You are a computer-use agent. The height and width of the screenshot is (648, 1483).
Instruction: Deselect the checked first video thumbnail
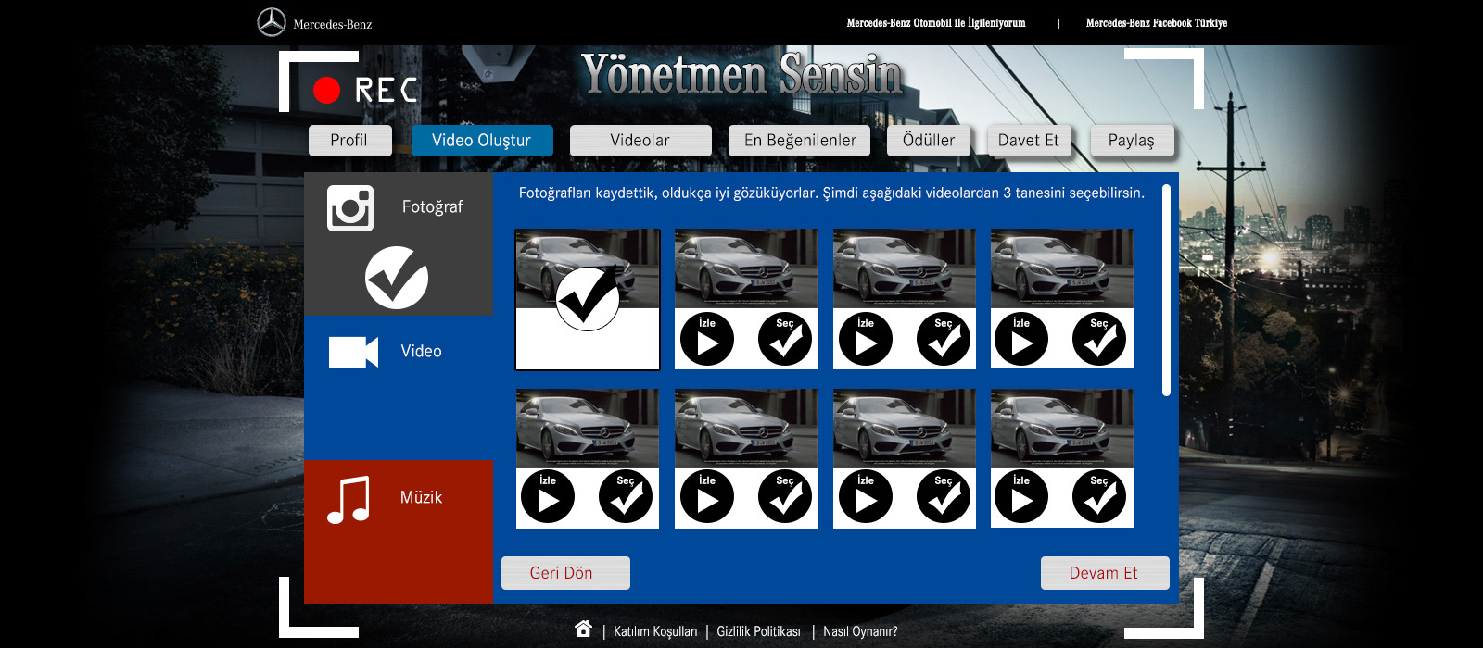588,299
